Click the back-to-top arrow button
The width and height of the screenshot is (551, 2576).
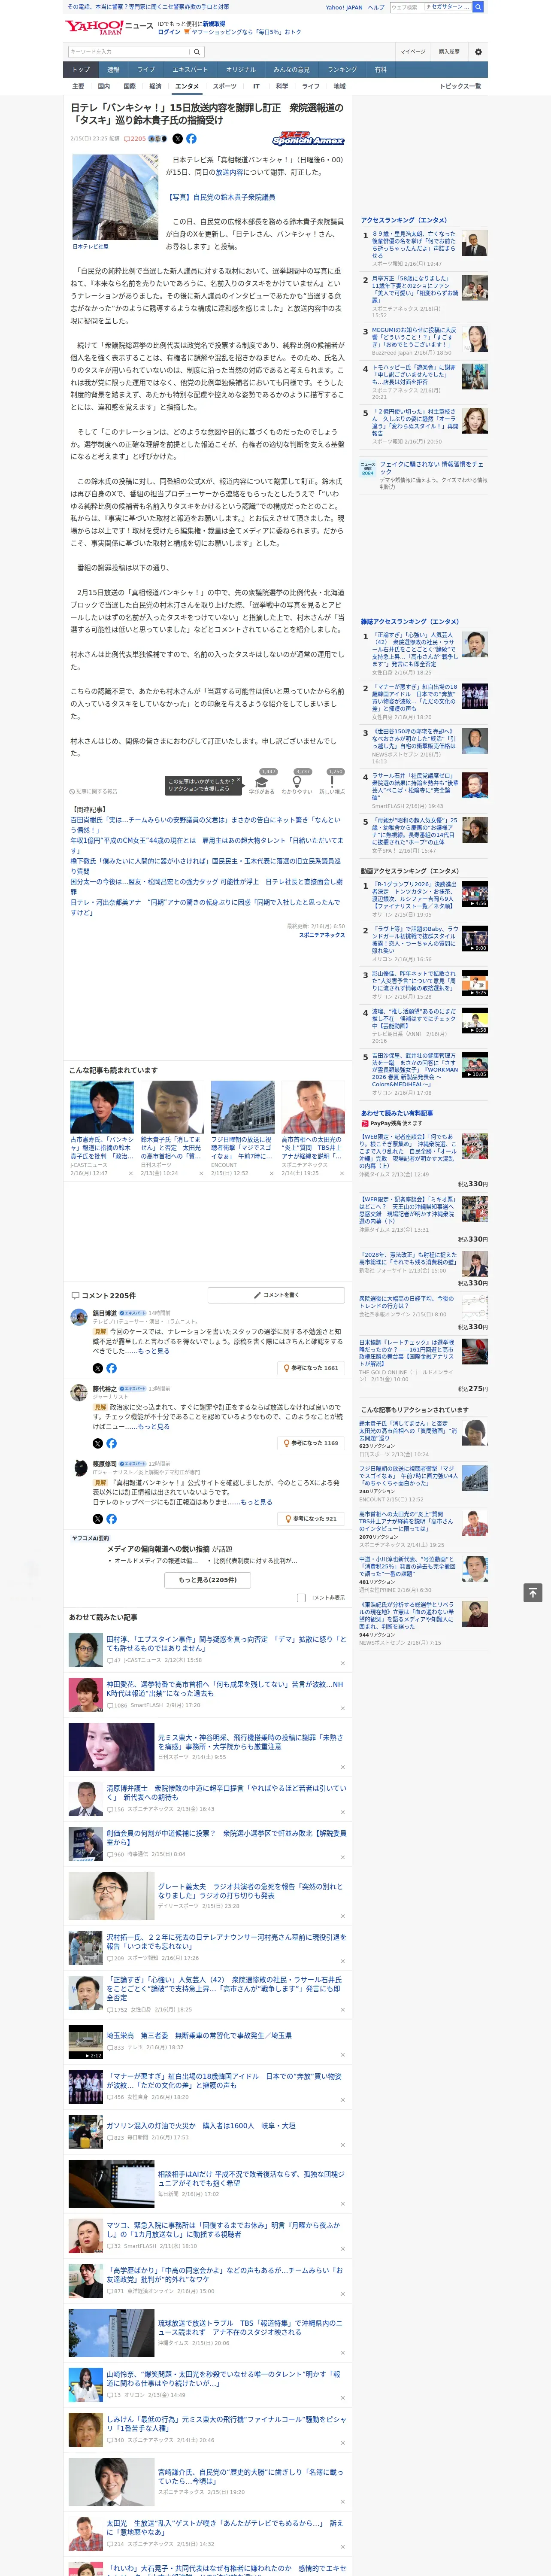pyautogui.click(x=533, y=1592)
